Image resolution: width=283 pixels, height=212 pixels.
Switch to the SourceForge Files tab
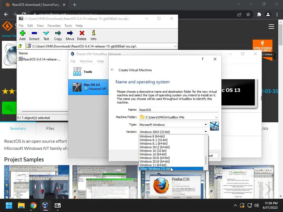(x=50, y=128)
